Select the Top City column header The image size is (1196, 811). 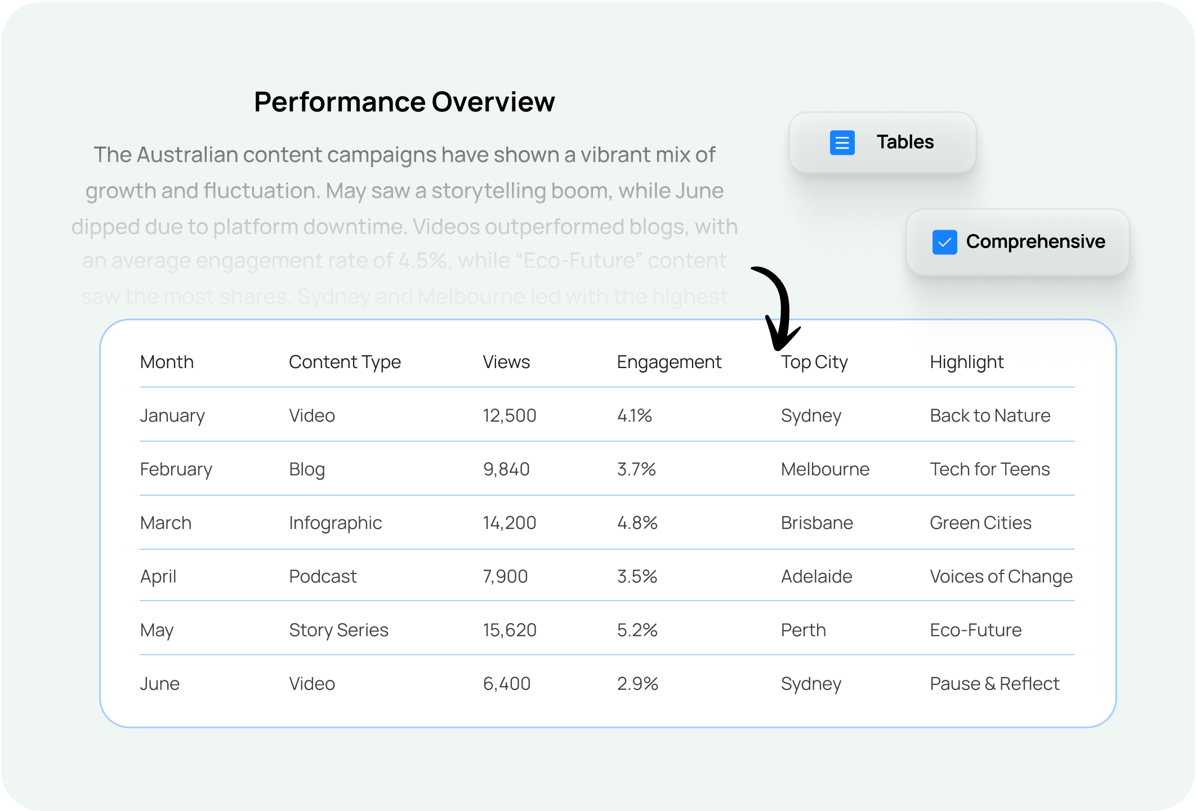pos(814,362)
